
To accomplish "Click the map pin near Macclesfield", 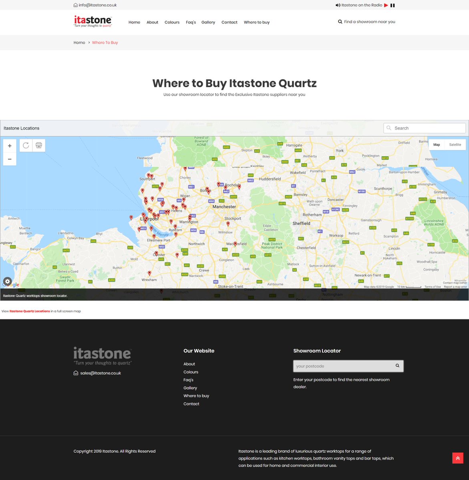I will 235,244.
